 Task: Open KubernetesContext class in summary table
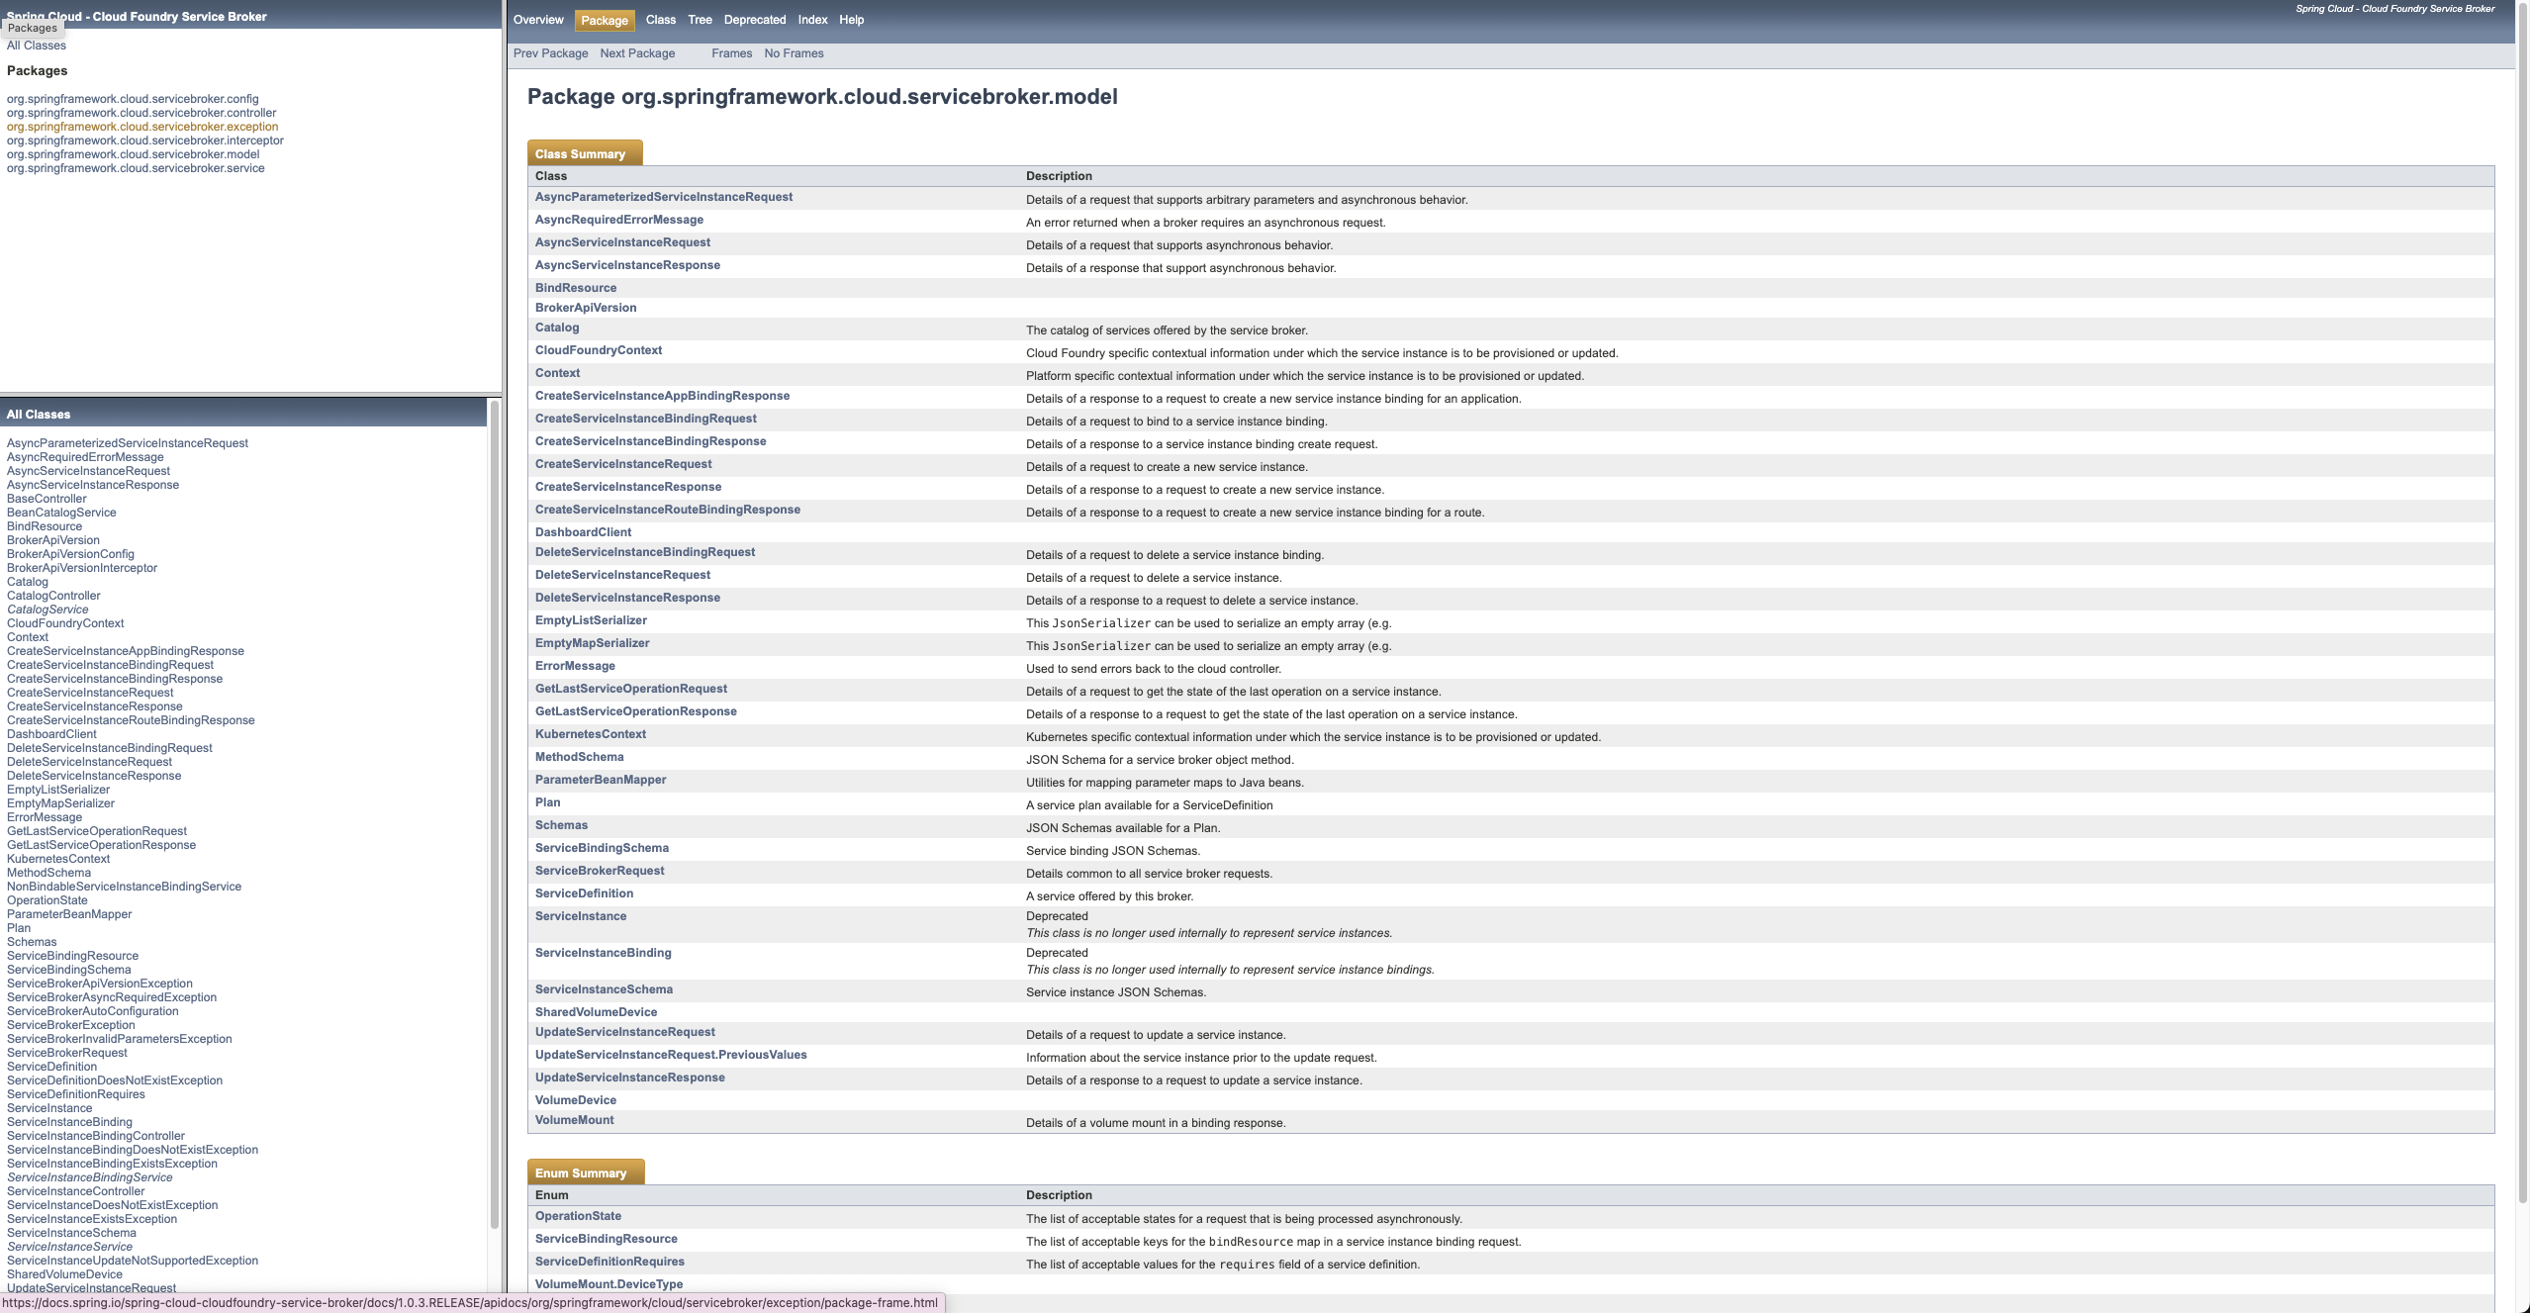coord(591,734)
